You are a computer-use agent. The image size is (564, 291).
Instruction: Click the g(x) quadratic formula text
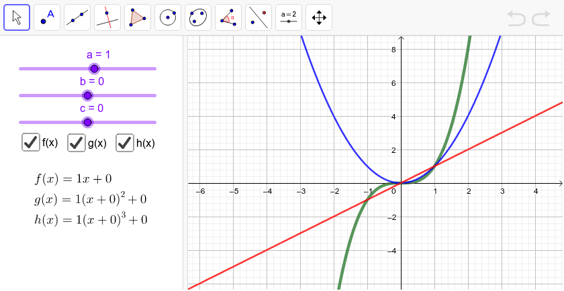(x=91, y=198)
